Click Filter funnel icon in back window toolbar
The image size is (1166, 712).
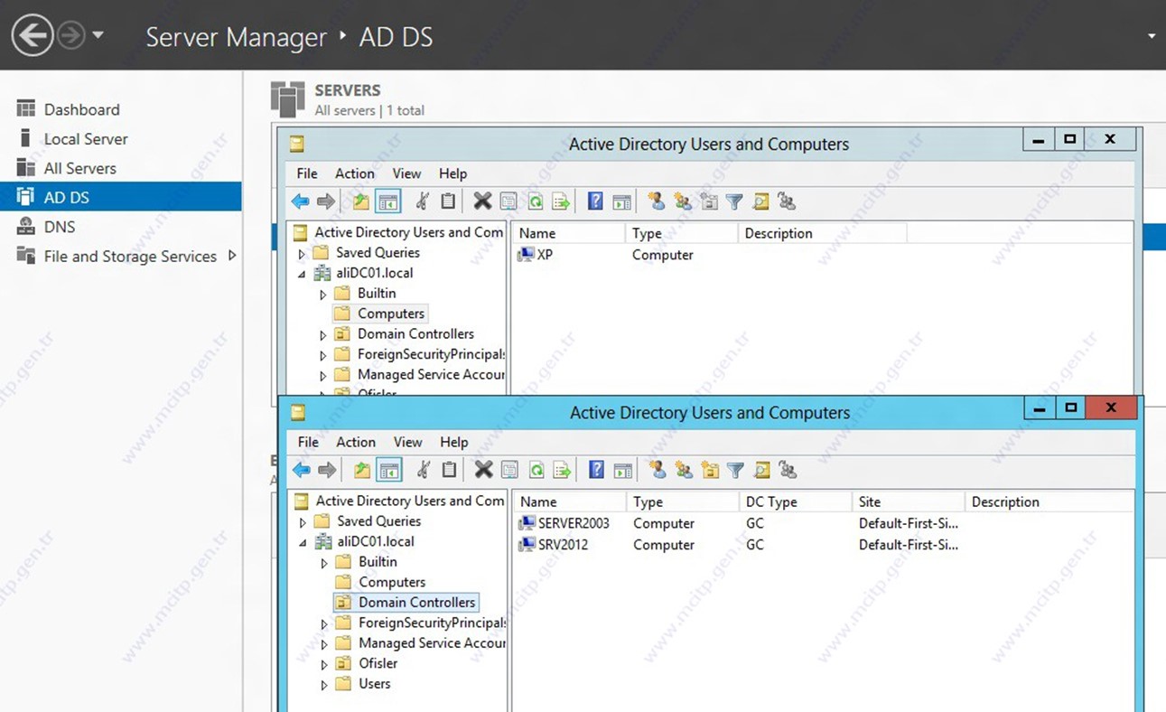tap(734, 201)
